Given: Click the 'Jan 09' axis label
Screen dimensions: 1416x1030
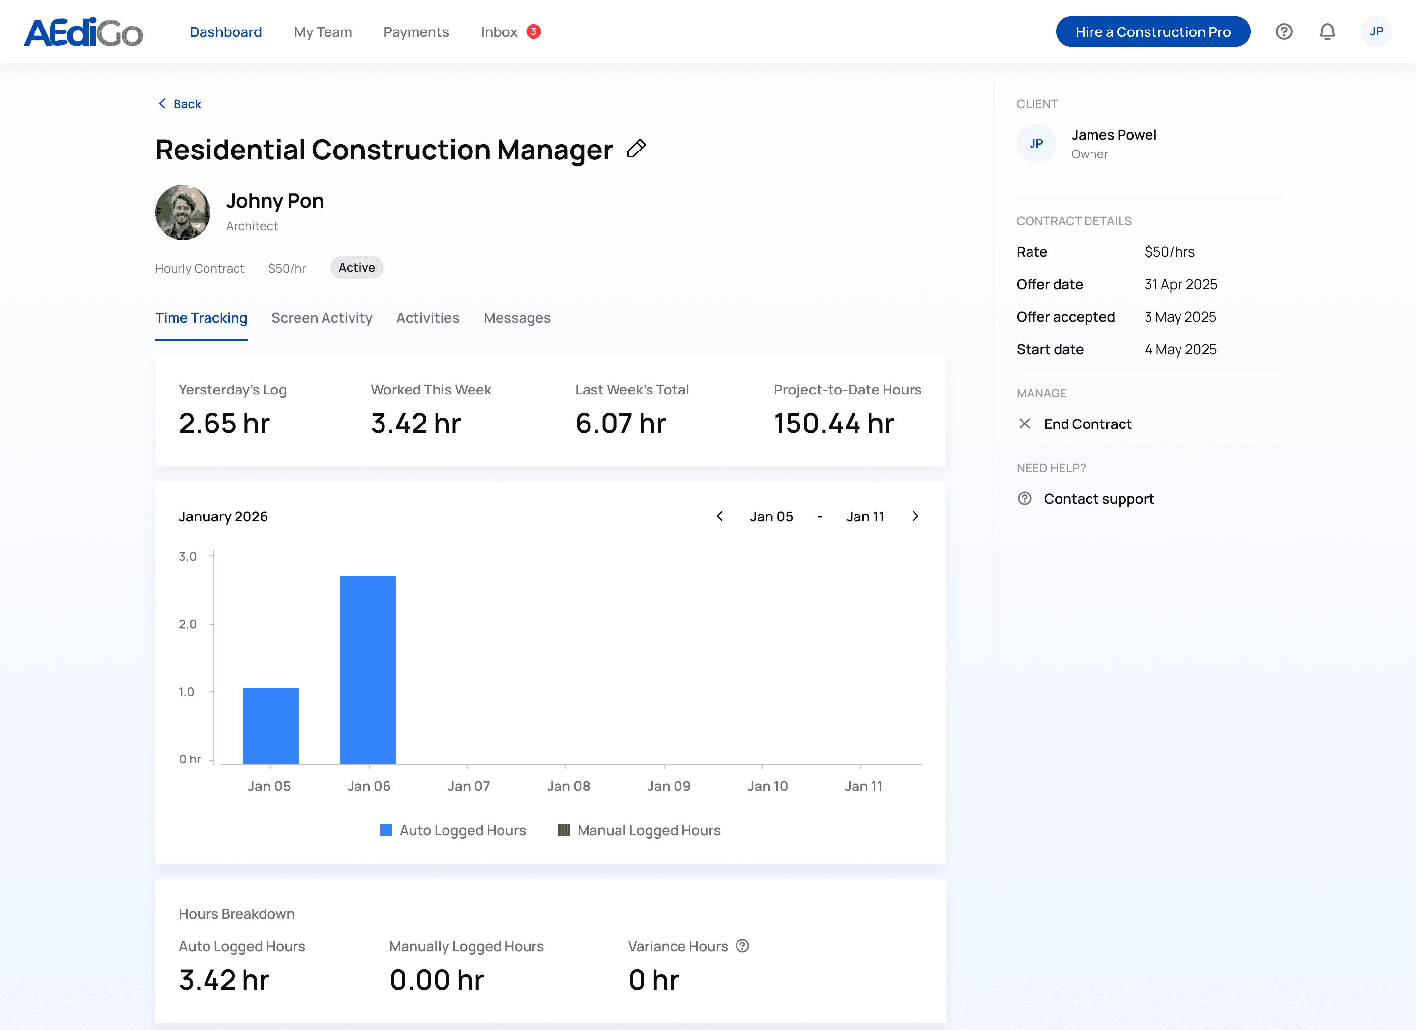Looking at the screenshot, I should pyautogui.click(x=669, y=786).
